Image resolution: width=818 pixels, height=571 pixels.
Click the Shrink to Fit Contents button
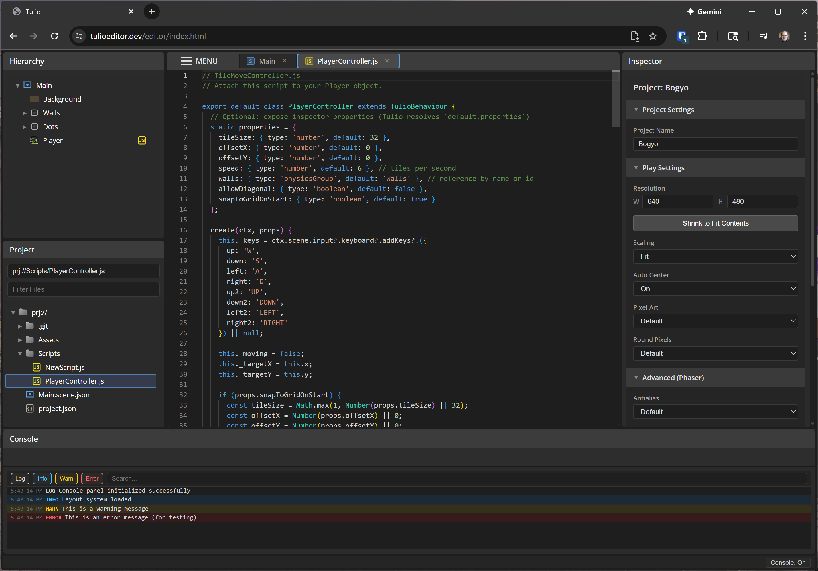pyautogui.click(x=715, y=223)
